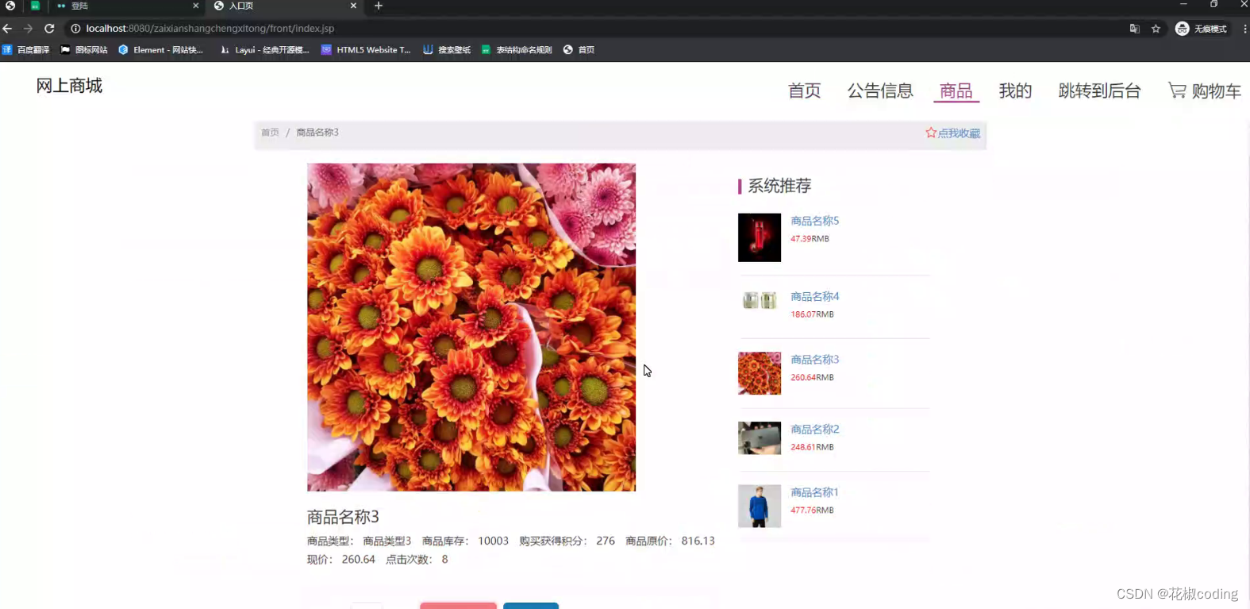The image size is (1250, 609).
Task: Bookmark this page with the star icon
Action: [x=1156, y=29]
